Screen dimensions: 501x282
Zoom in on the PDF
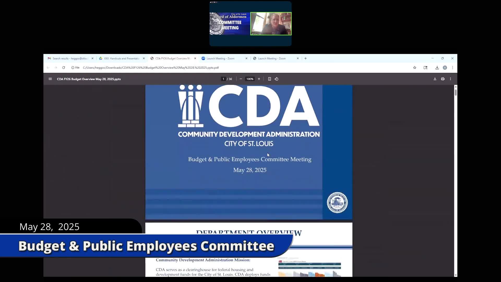point(259,79)
